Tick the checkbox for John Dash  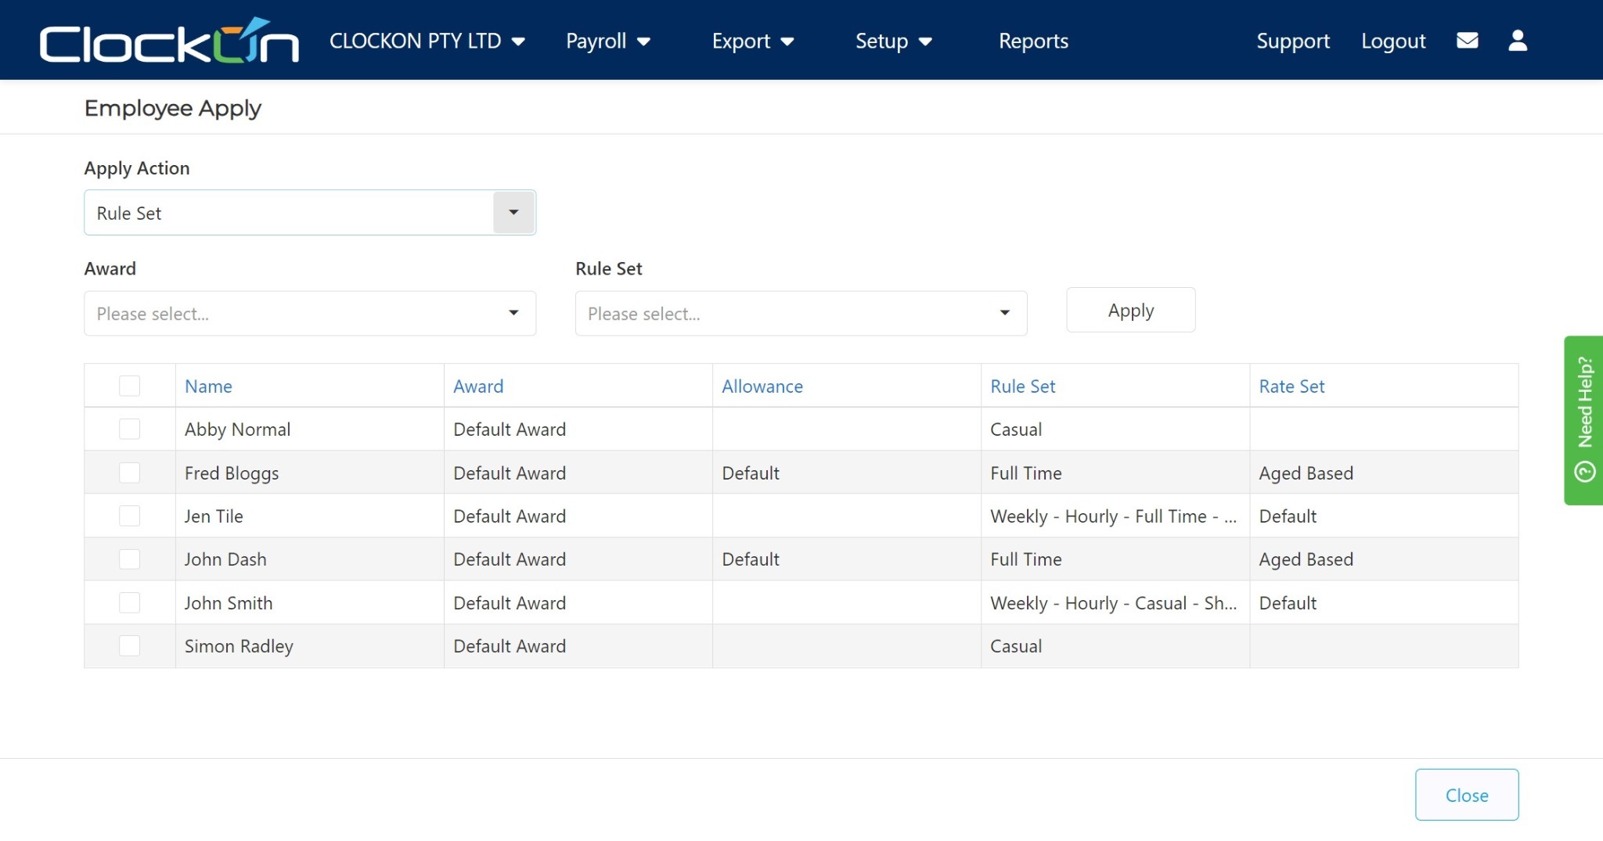click(x=129, y=559)
